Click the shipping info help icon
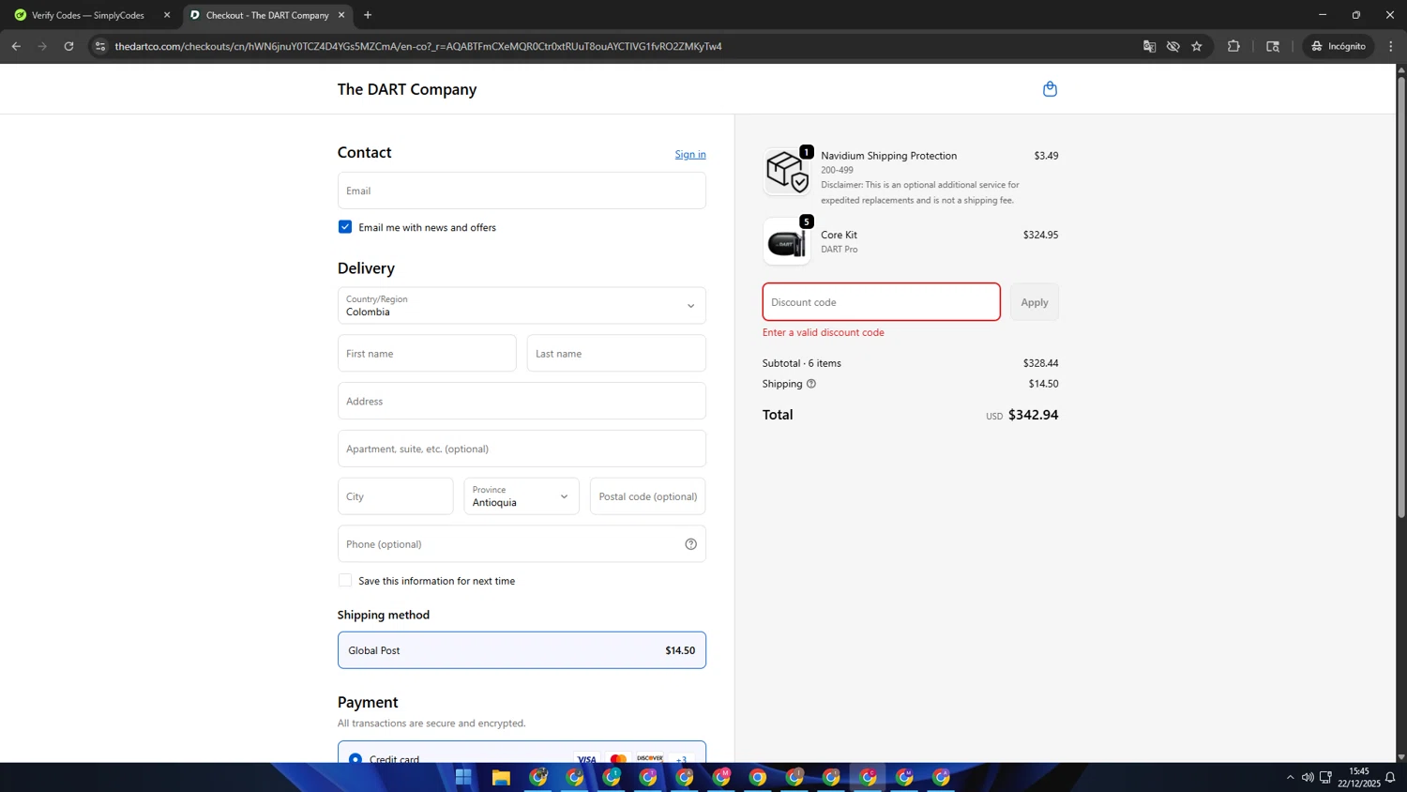Screen dimensions: 1407x792 click(811, 384)
